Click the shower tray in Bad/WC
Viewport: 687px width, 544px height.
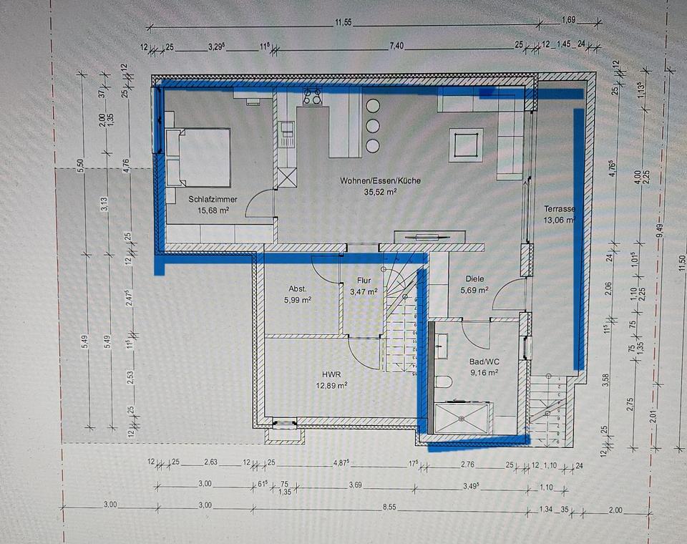pyautogui.click(x=462, y=417)
